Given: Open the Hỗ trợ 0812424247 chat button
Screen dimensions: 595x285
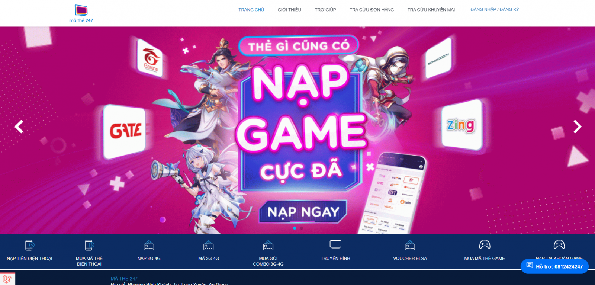Looking at the screenshot, I should click(554, 266).
